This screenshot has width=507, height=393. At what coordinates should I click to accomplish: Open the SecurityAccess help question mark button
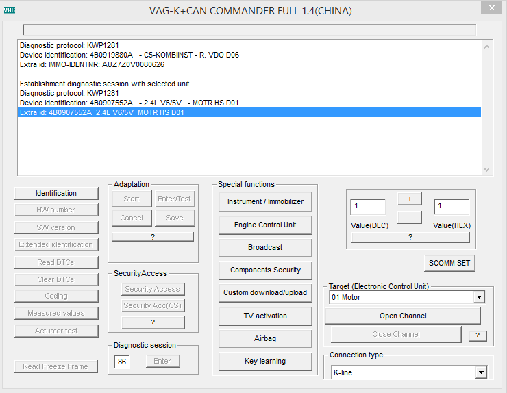153,322
